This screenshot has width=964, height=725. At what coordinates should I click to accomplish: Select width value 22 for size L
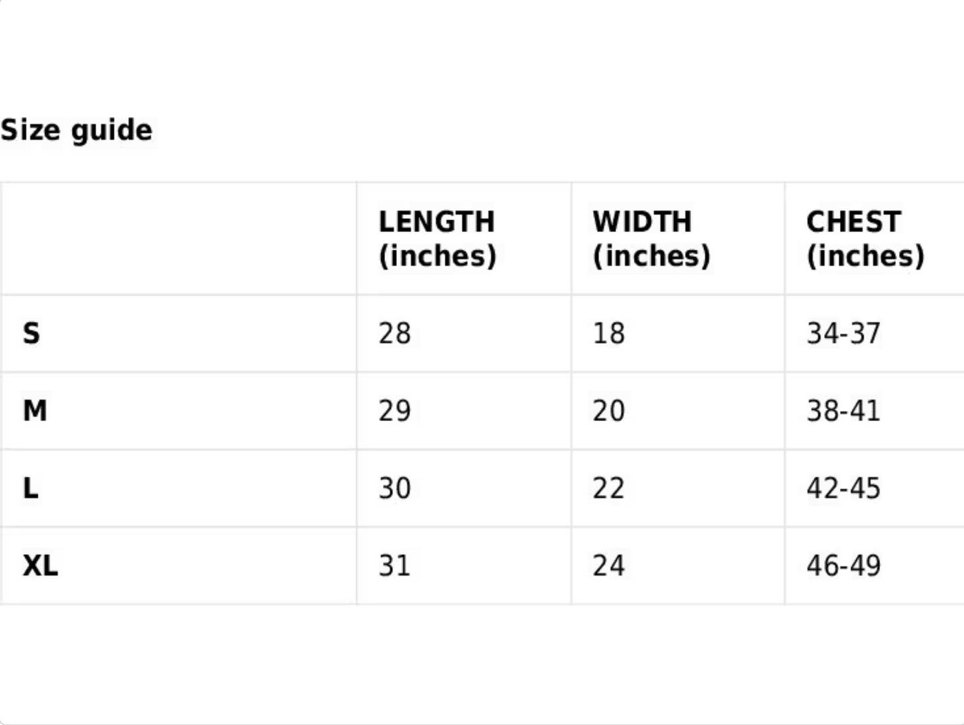pyautogui.click(x=608, y=488)
